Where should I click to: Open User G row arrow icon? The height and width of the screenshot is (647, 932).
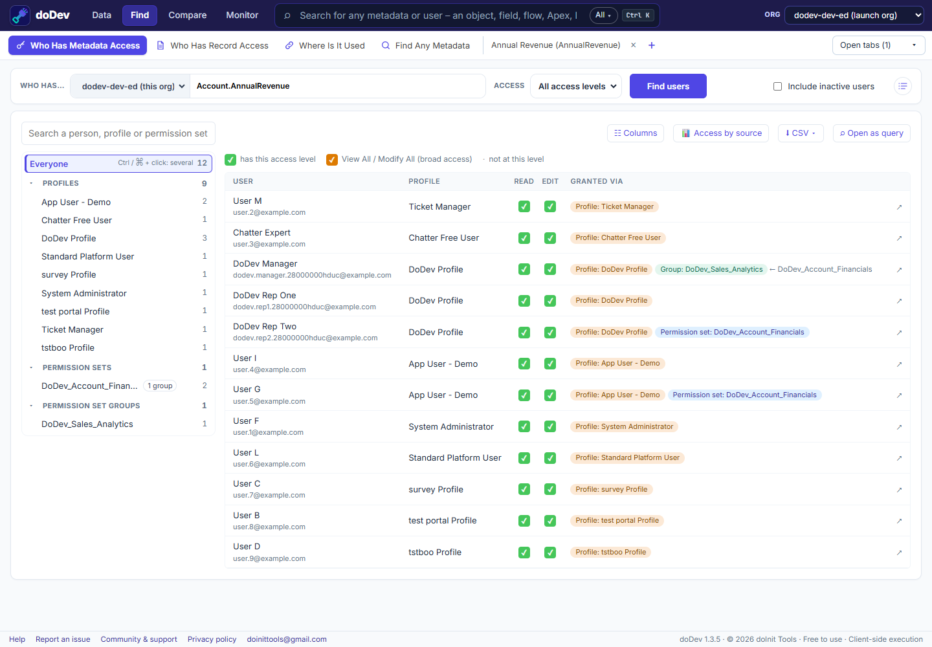(x=899, y=395)
